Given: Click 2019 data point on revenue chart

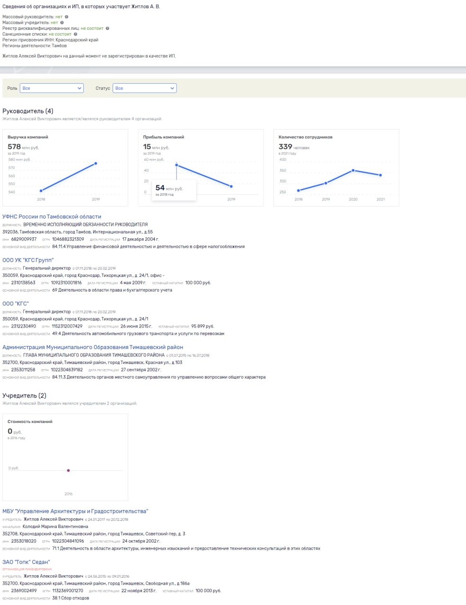Looking at the screenshot, I should (x=96, y=164).
